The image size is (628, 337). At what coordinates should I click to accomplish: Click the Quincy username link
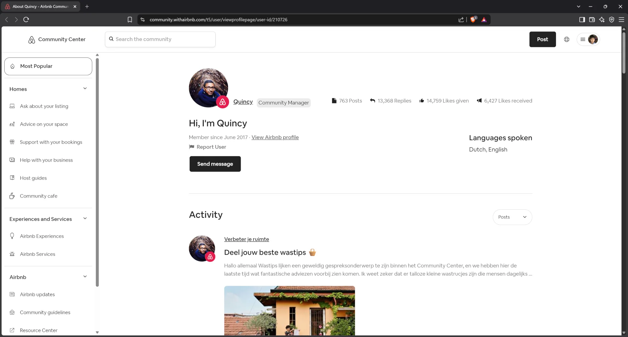tap(243, 102)
